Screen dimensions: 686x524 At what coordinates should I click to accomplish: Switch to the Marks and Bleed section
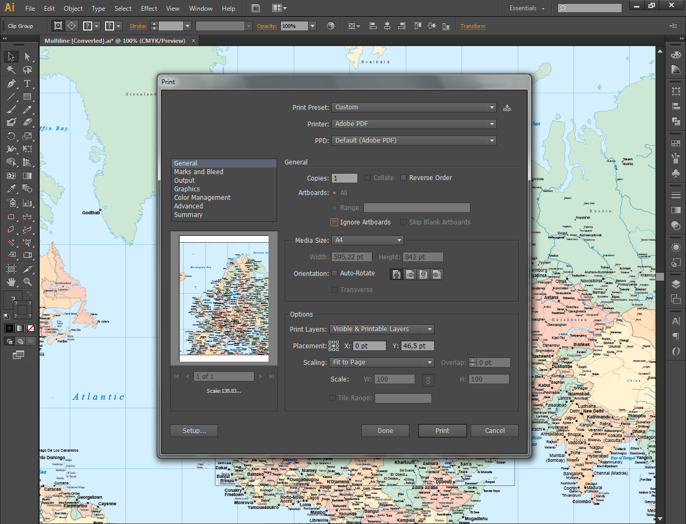[x=198, y=171]
